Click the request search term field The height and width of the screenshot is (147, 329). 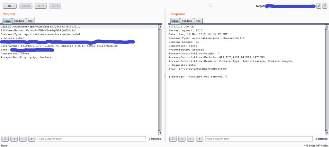click(91, 139)
